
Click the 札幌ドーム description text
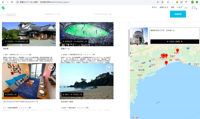coord(86,60)
